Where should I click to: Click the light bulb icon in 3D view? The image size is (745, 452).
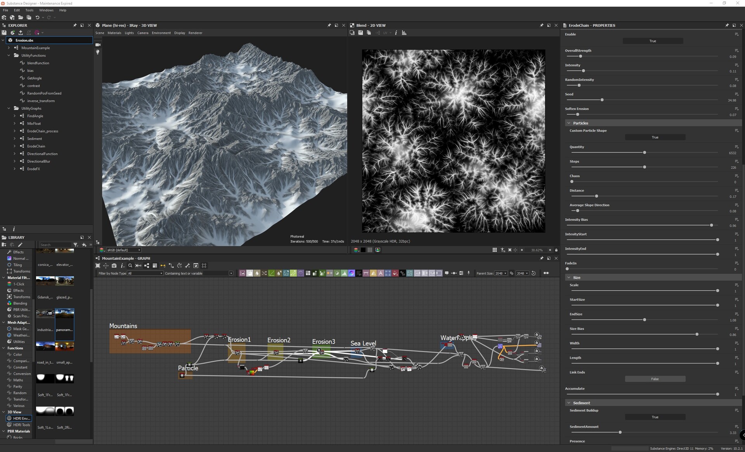[98, 52]
